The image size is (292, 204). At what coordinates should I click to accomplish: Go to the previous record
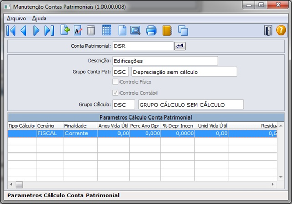(x=24, y=30)
